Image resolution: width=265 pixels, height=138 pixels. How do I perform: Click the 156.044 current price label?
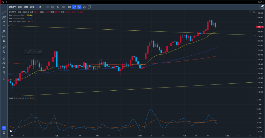click(x=260, y=27)
